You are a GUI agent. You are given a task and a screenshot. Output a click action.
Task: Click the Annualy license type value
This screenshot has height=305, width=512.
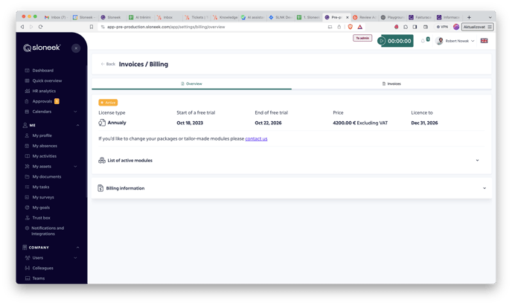tap(117, 123)
